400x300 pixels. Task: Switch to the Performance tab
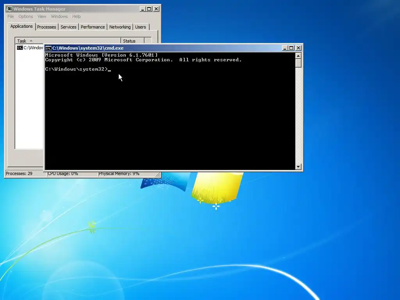pos(93,27)
